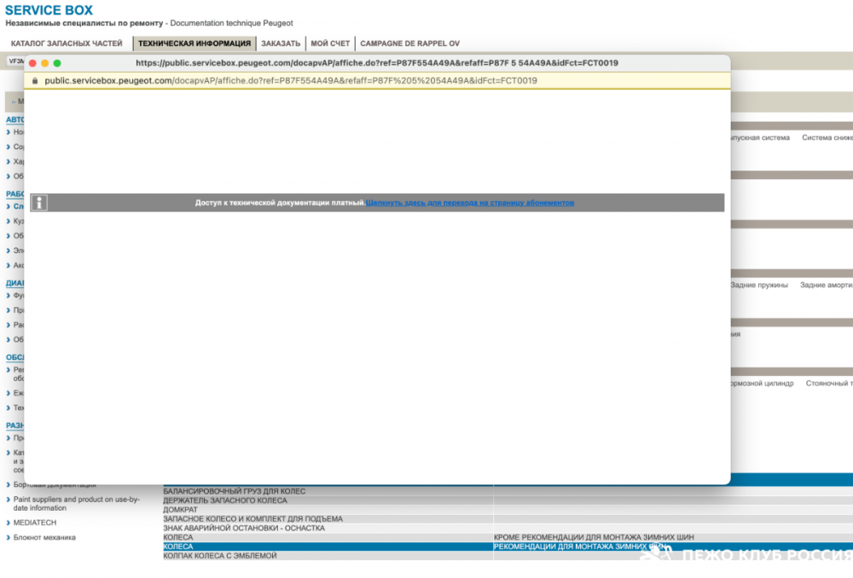Close the popup window with the red button

pos(33,63)
